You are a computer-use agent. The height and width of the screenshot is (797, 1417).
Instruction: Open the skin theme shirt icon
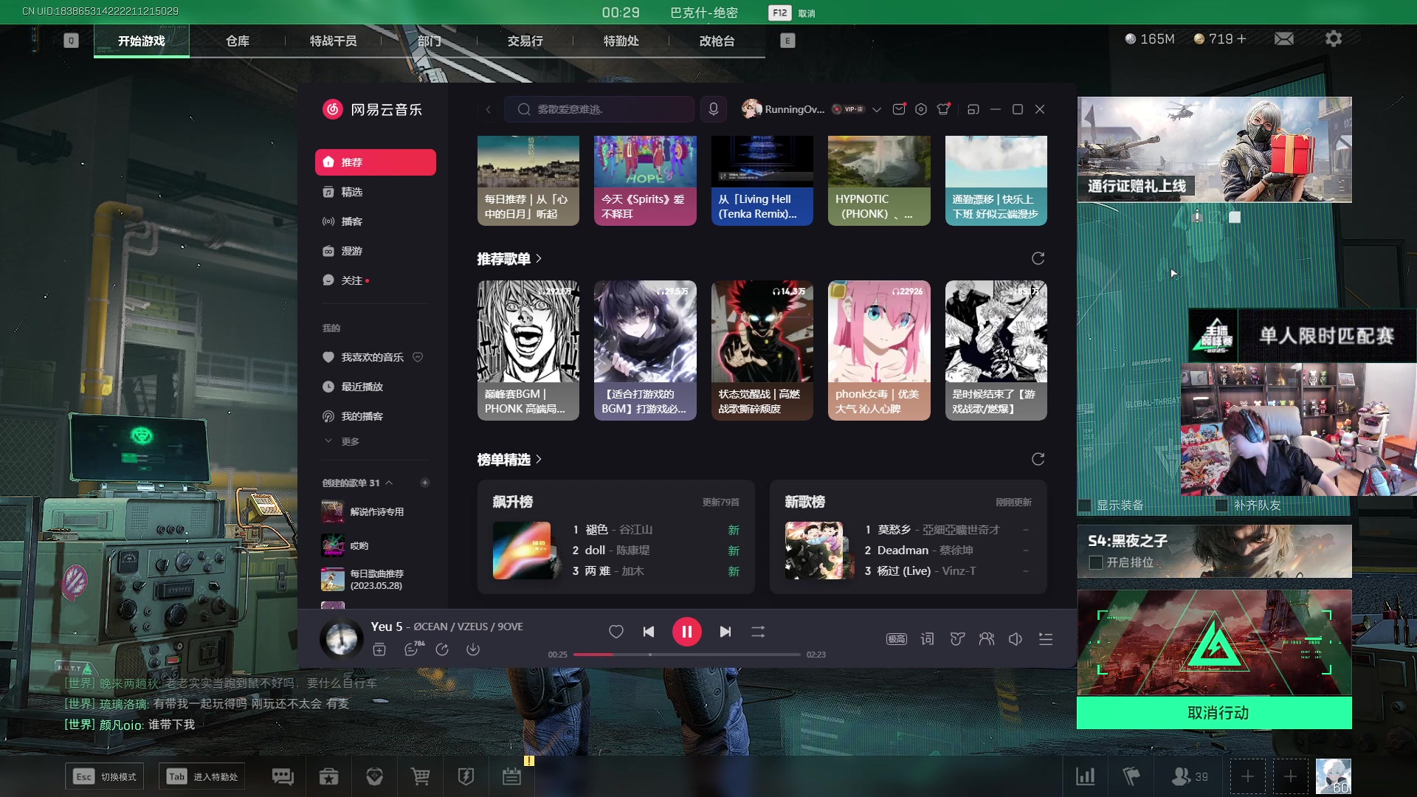(943, 109)
